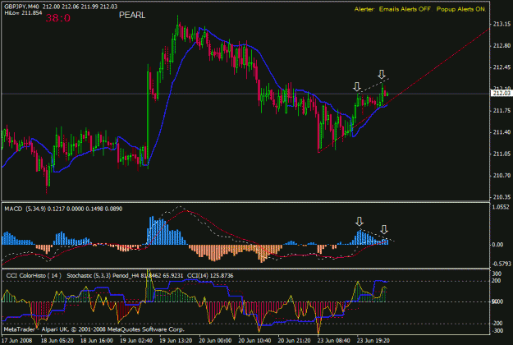
Task: Click the 18 Jun 16:00 time axis label
Action: [x=97, y=340]
